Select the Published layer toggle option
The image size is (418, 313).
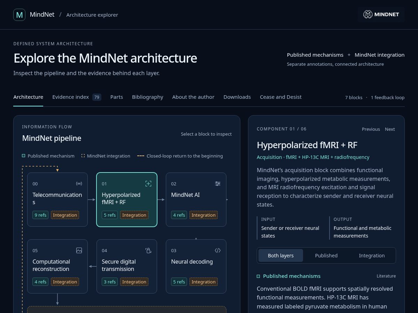tap(326, 256)
